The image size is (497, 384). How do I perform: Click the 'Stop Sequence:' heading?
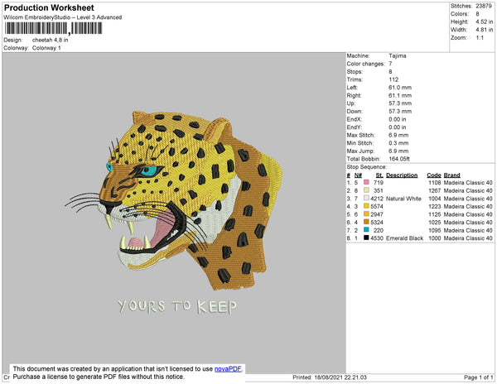click(x=367, y=167)
